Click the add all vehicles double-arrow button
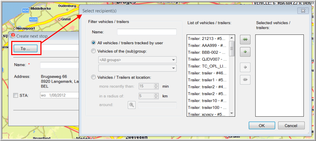316x141 pixels. [245, 40]
